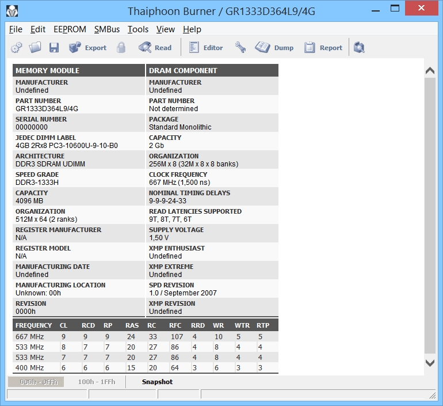Click the vertical scrollbar track
443x406 pixels.
(430, 215)
